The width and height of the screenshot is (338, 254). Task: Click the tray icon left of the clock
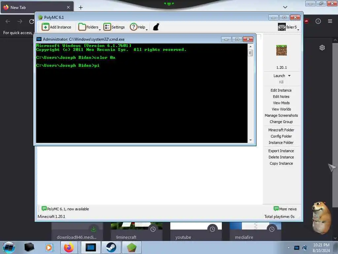(305, 248)
